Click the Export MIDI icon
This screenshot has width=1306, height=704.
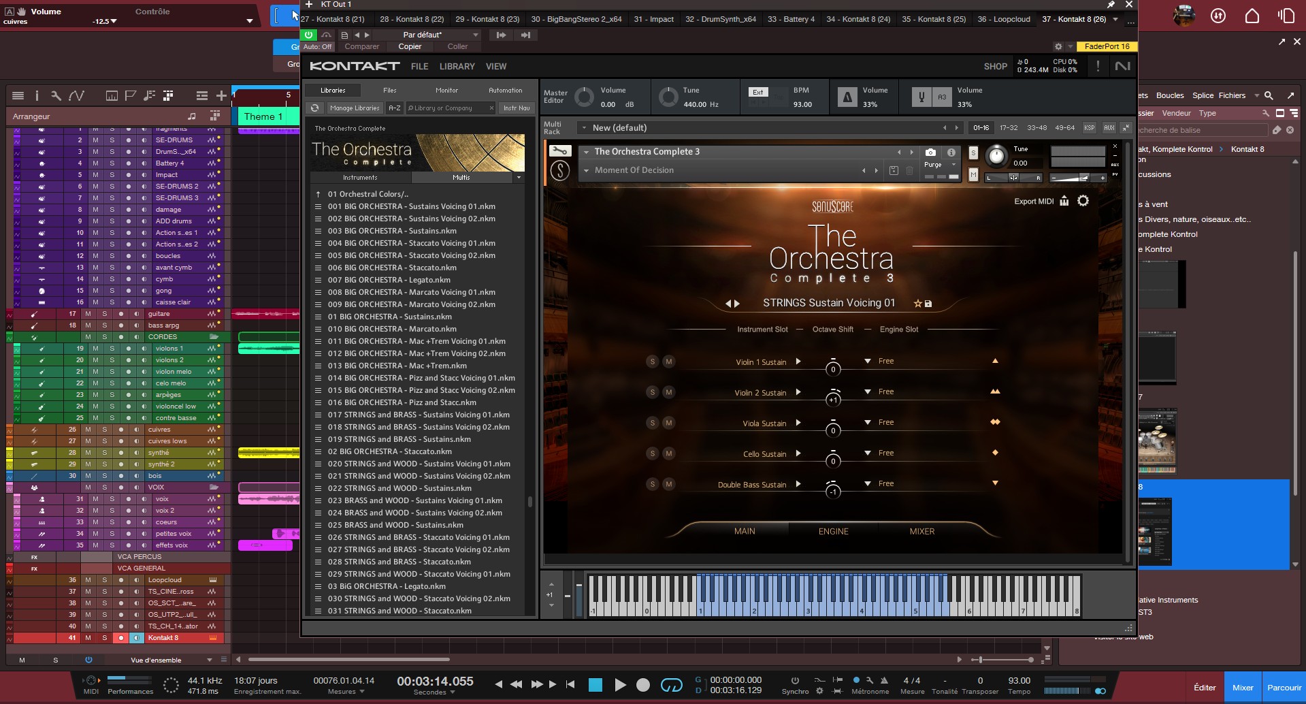click(1064, 201)
